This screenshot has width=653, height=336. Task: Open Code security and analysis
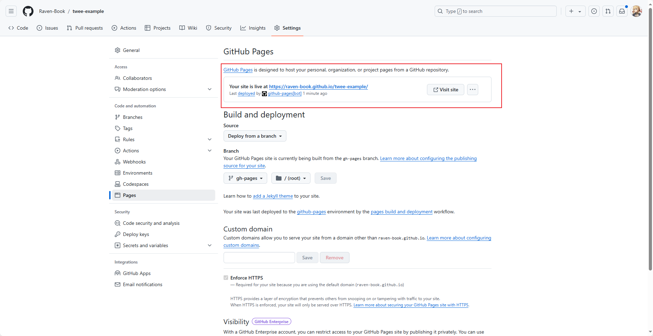tap(163, 223)
